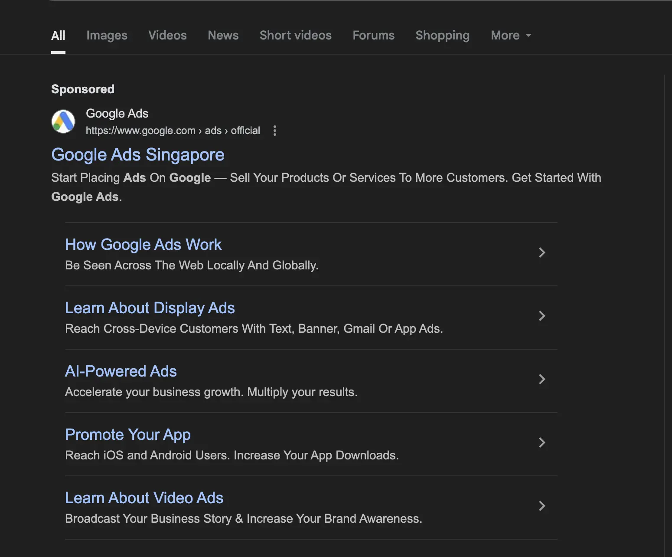Select the All results tab

pos(58,35)
